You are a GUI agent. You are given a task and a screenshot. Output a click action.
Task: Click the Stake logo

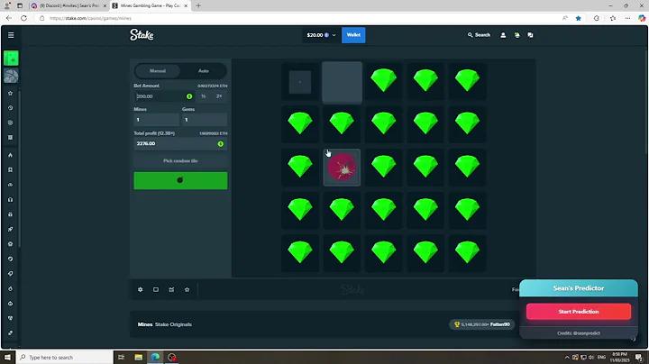142,35
